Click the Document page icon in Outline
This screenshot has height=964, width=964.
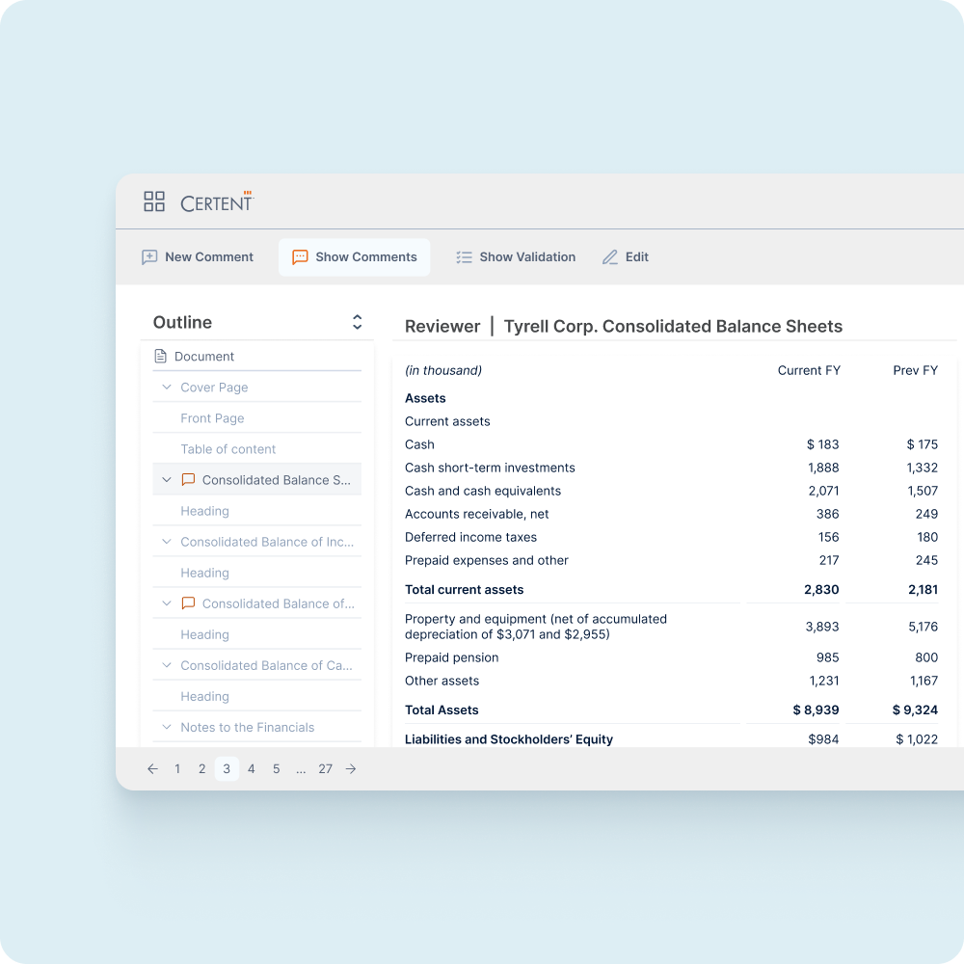pos(159,356)
